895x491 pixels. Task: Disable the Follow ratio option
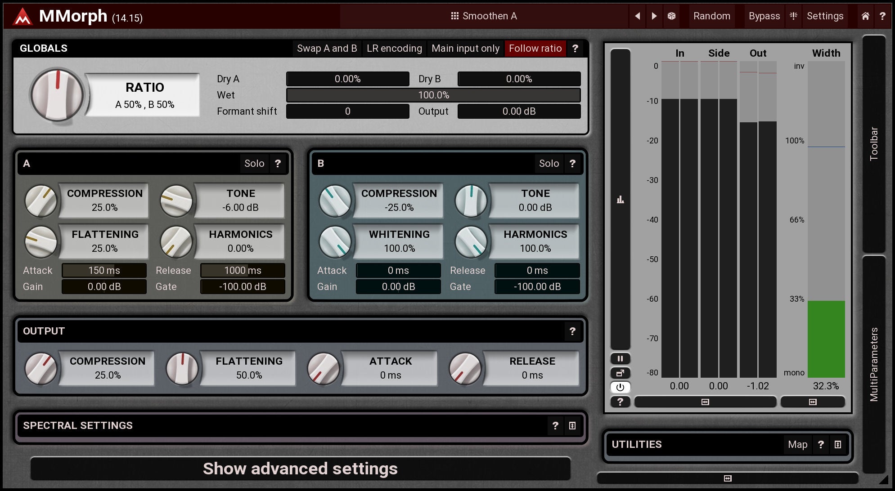coord(535,49)
